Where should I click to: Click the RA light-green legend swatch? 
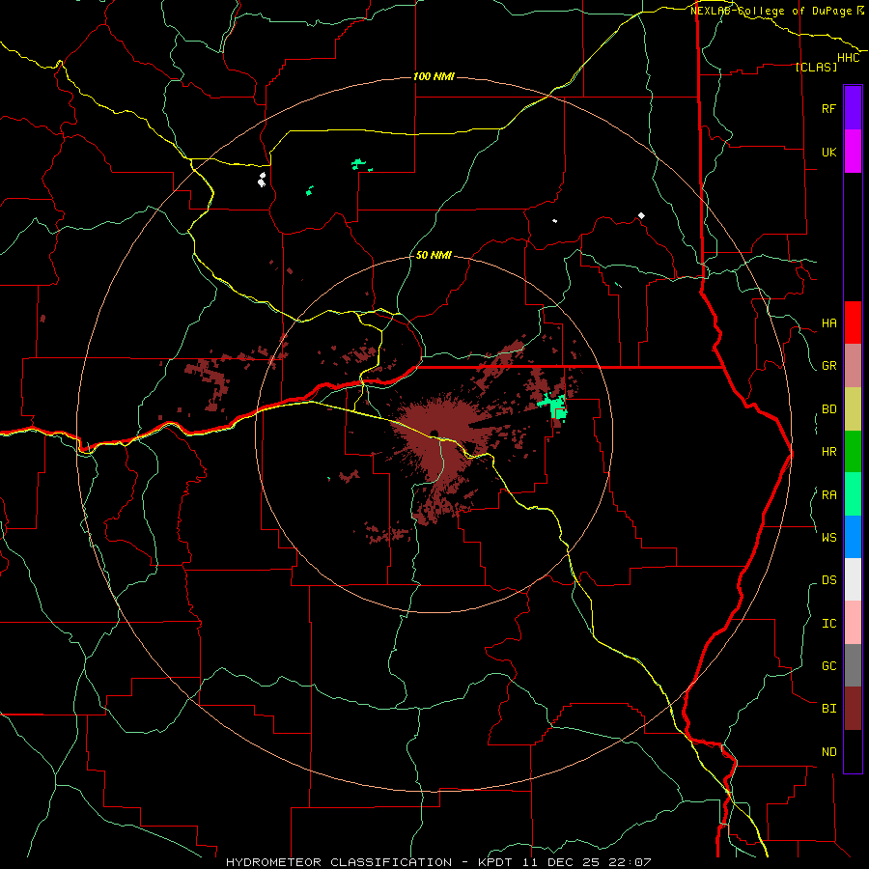pyautogui.click(x=853, y=494)
